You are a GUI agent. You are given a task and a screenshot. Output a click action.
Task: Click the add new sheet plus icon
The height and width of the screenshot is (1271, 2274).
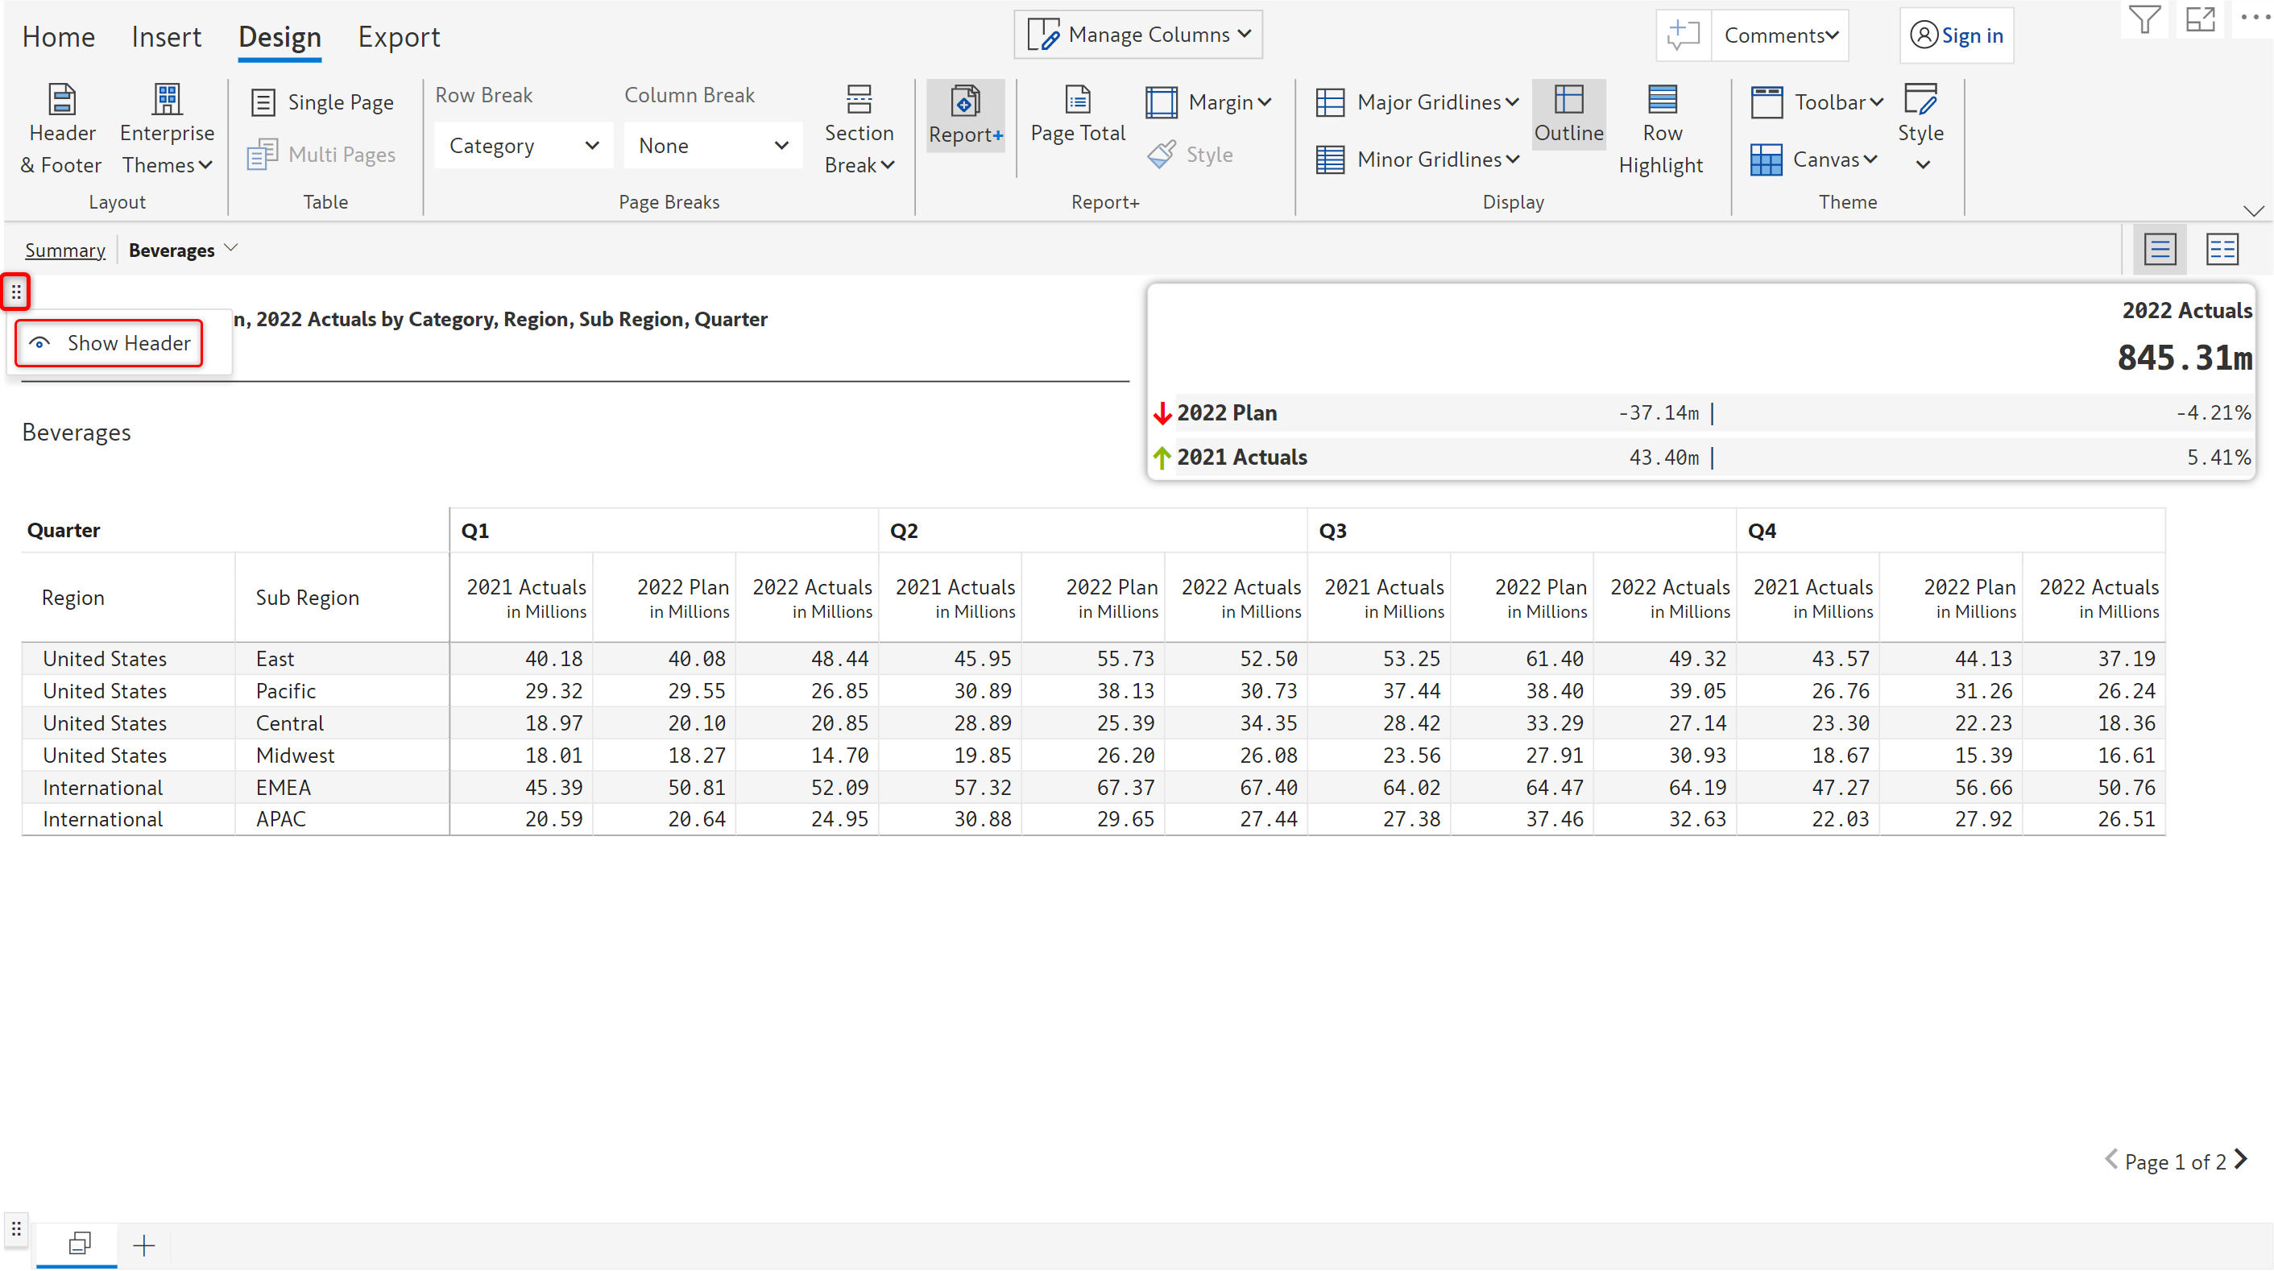(144, 1245)
